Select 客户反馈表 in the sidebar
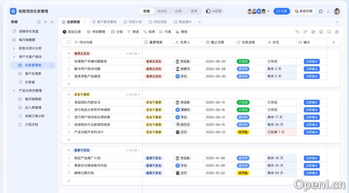This screenshot has width=349, height=193. [x=33, y=73]
